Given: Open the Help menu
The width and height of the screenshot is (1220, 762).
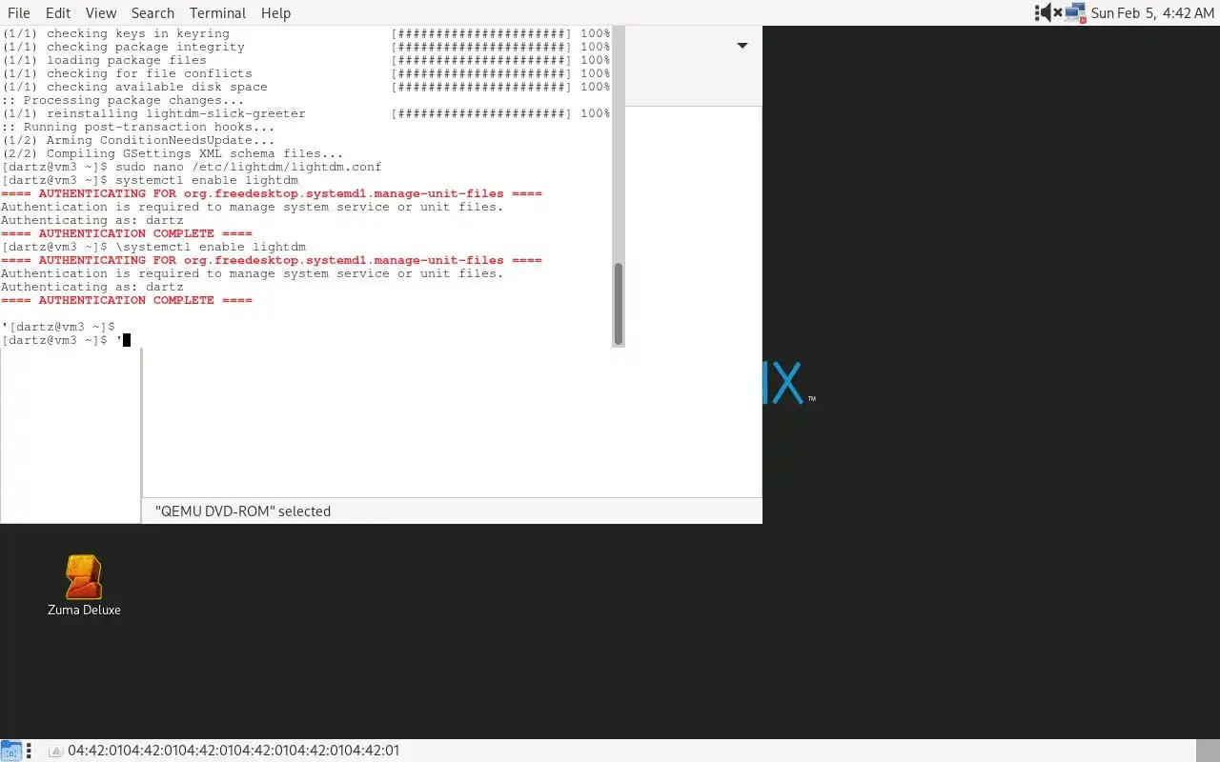Looking at the screenshot, I should [275, 12].
